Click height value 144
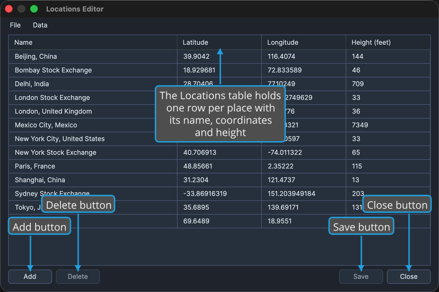 358,57
